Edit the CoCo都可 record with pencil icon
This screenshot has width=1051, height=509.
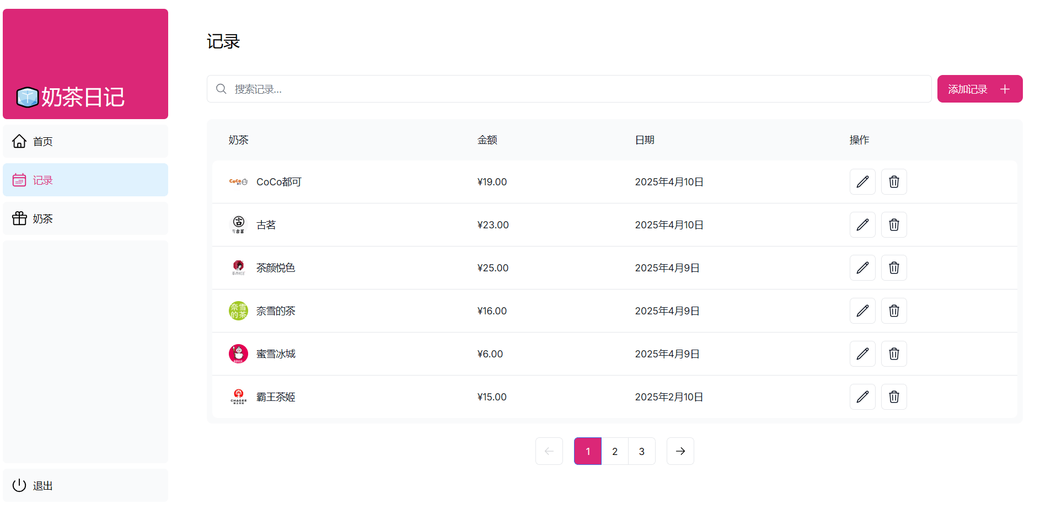tap(862, 181)
